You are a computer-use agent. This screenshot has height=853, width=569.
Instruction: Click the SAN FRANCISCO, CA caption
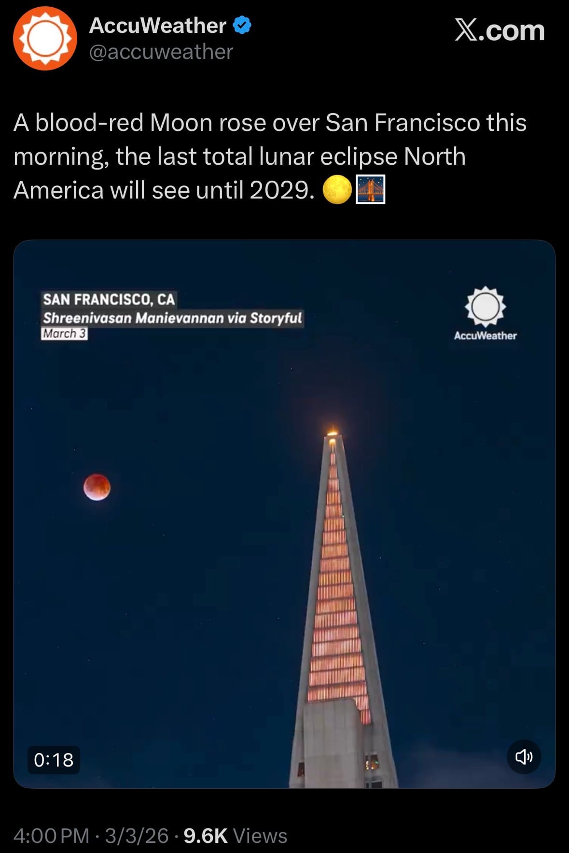click(109, 299)
